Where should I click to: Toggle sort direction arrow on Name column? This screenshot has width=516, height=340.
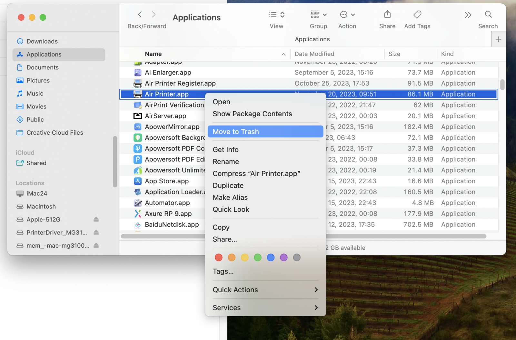283,54
